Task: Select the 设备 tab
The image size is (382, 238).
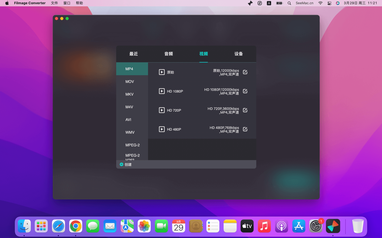Action: [x=238, y=54]
